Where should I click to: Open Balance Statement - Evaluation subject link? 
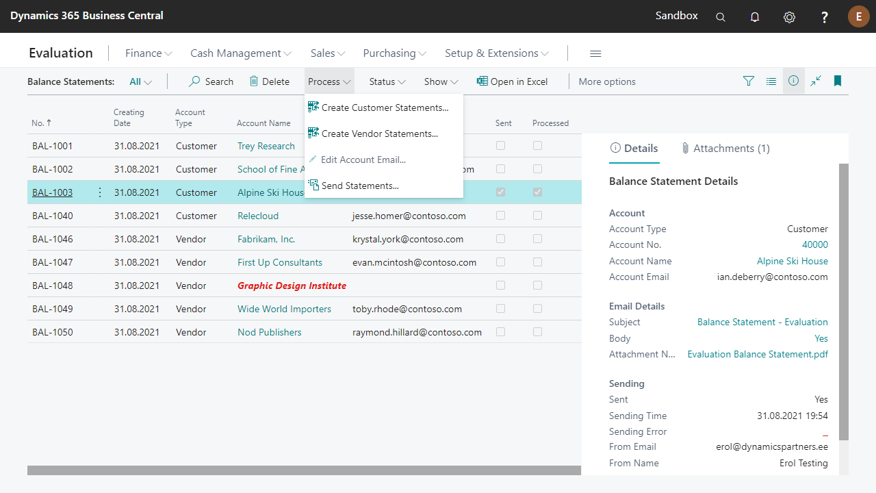(762, 322)
